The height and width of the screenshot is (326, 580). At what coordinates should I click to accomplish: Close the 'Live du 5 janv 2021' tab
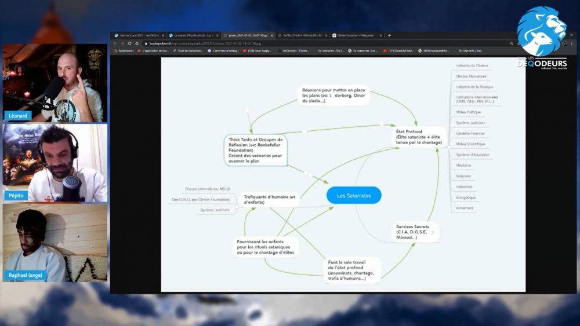[x=163, y=35]
